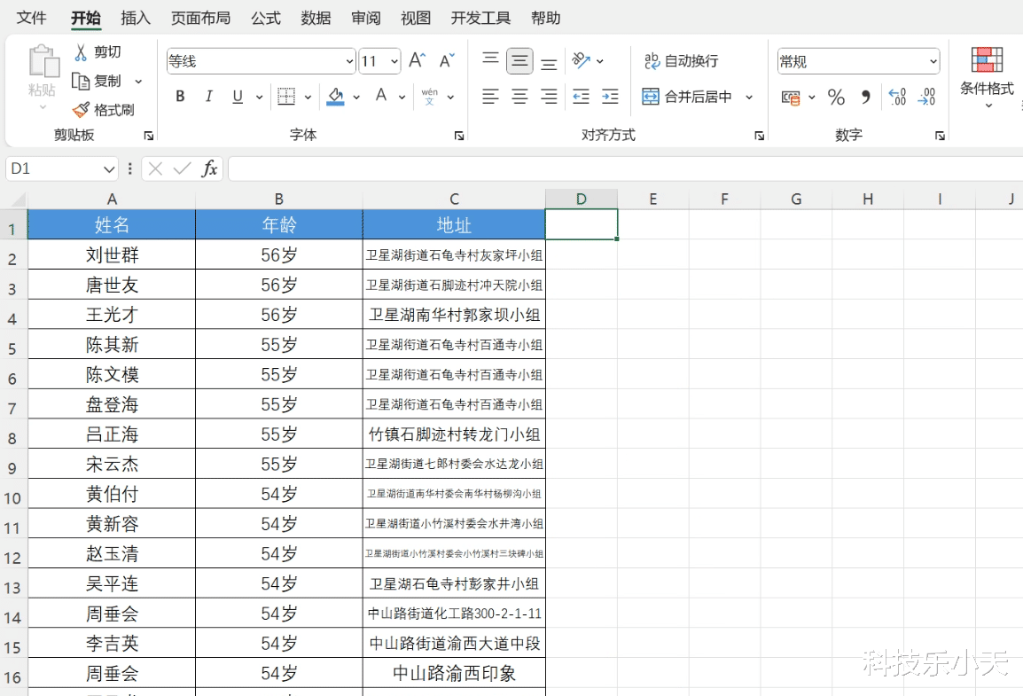Click the Cut (剪切) scissors icon
The height and width of the screenshot is (696, 1023).
(x=81, y=52)
